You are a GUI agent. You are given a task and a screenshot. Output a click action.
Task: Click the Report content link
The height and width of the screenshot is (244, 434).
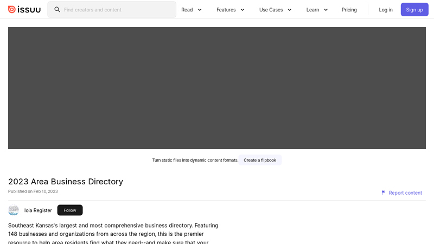tap(401, 193)
